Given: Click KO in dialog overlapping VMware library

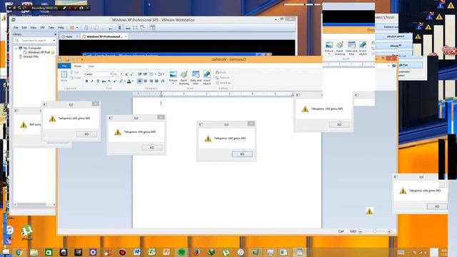Looking at the screenshot, I should (x=86, y=134).
